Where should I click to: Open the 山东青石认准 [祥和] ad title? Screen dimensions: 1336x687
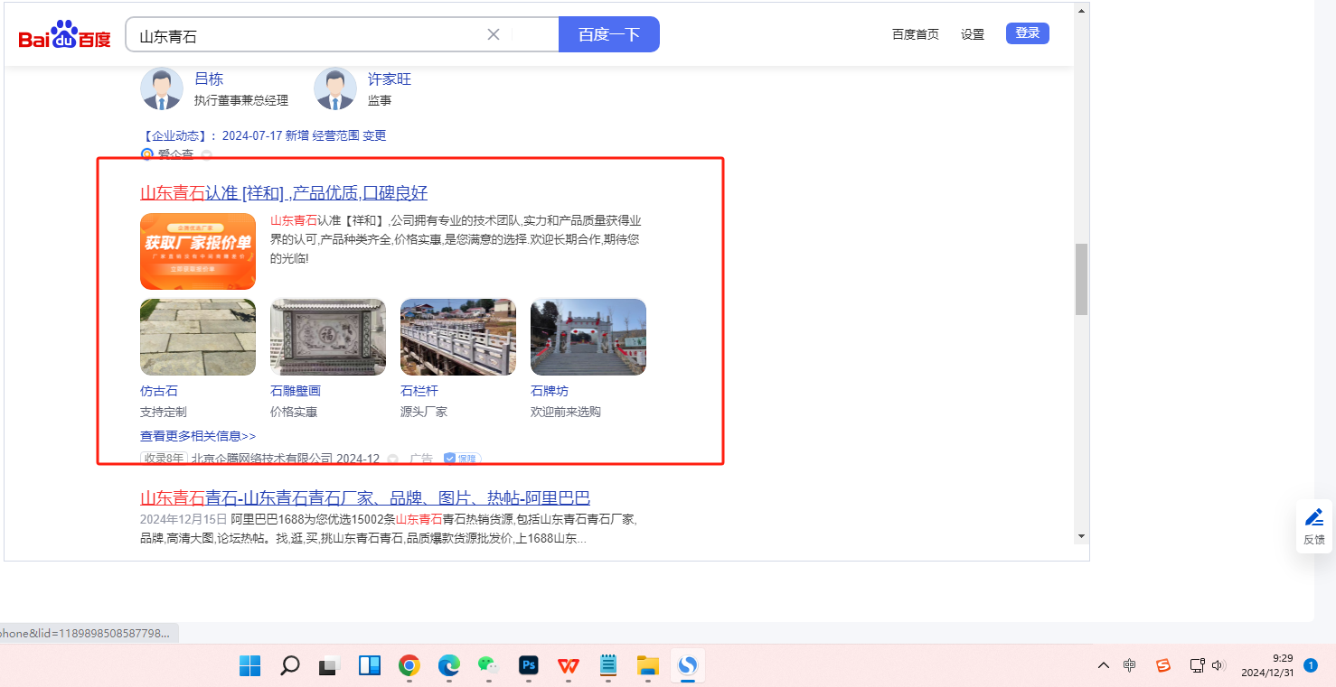284,193
